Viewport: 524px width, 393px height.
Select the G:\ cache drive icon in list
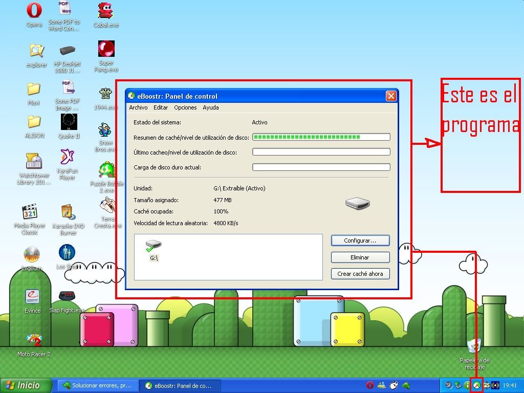click(x=154, y=251)
